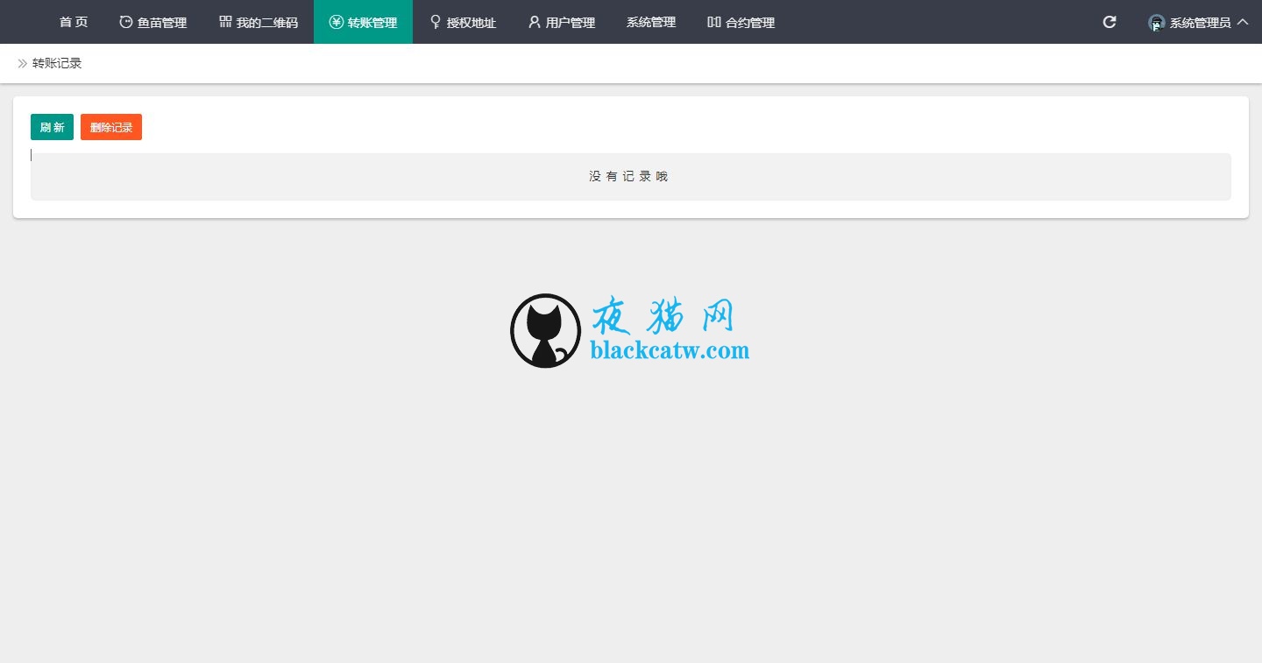Open 鱼苗管理 menu label
The image size is (1262, 663).
point(162,23)
